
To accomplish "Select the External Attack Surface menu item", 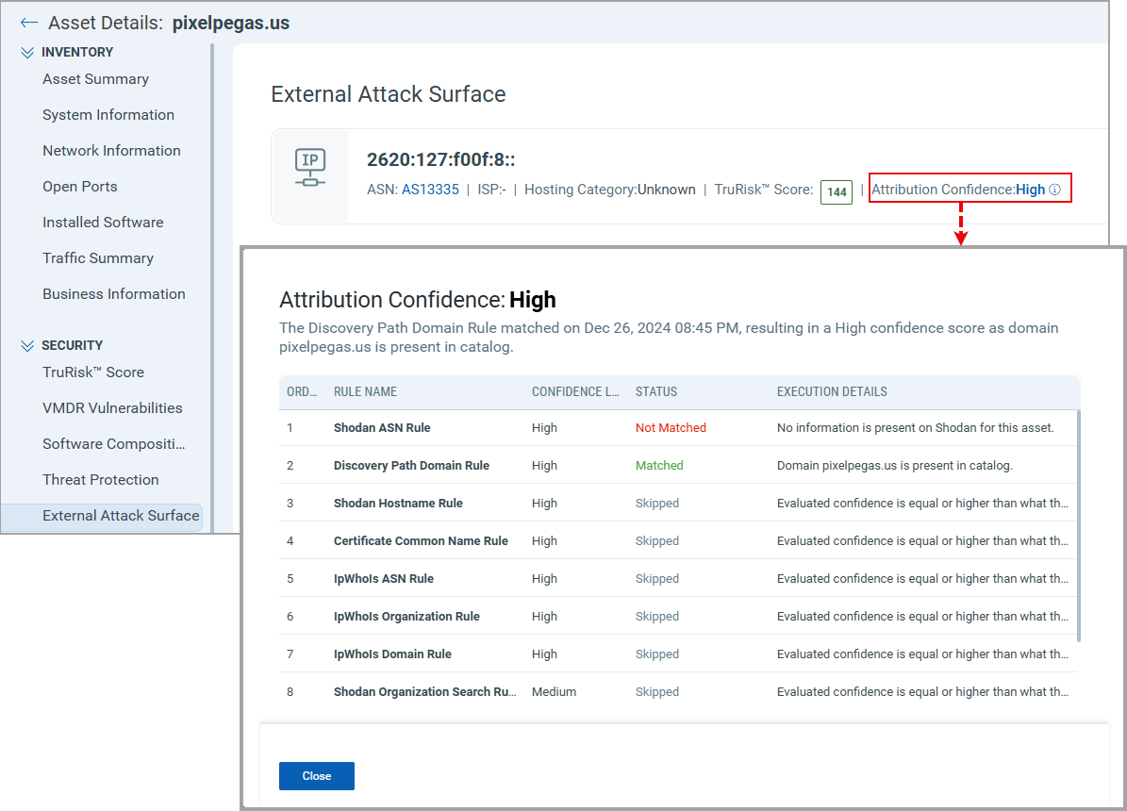I will pyautogui.click(x=121, y=516).
